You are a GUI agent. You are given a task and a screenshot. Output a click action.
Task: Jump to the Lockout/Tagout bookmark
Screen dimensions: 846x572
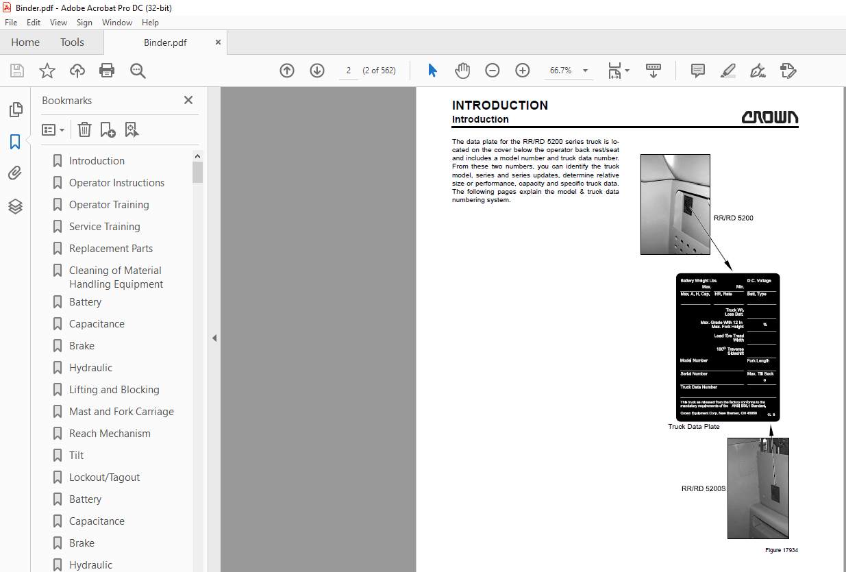pos(104,477)
